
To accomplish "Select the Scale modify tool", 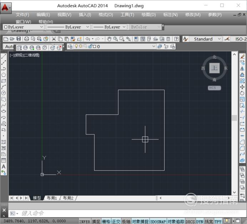I will click(x=242, y=99).
